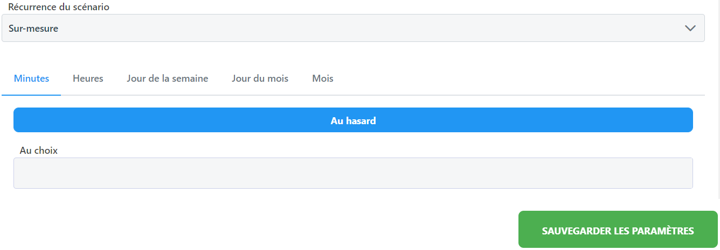Click the chevron arrow in the recurrence dropdown

[690, 28]
